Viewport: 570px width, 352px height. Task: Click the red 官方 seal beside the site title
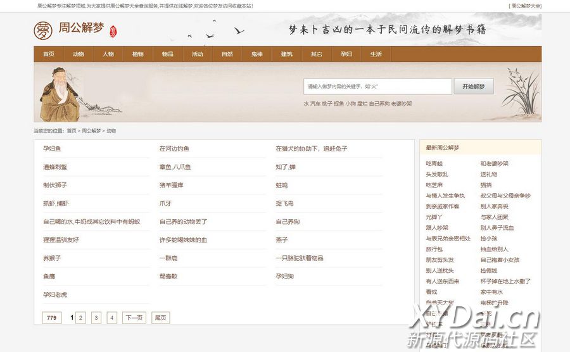(x=113, y=30)
